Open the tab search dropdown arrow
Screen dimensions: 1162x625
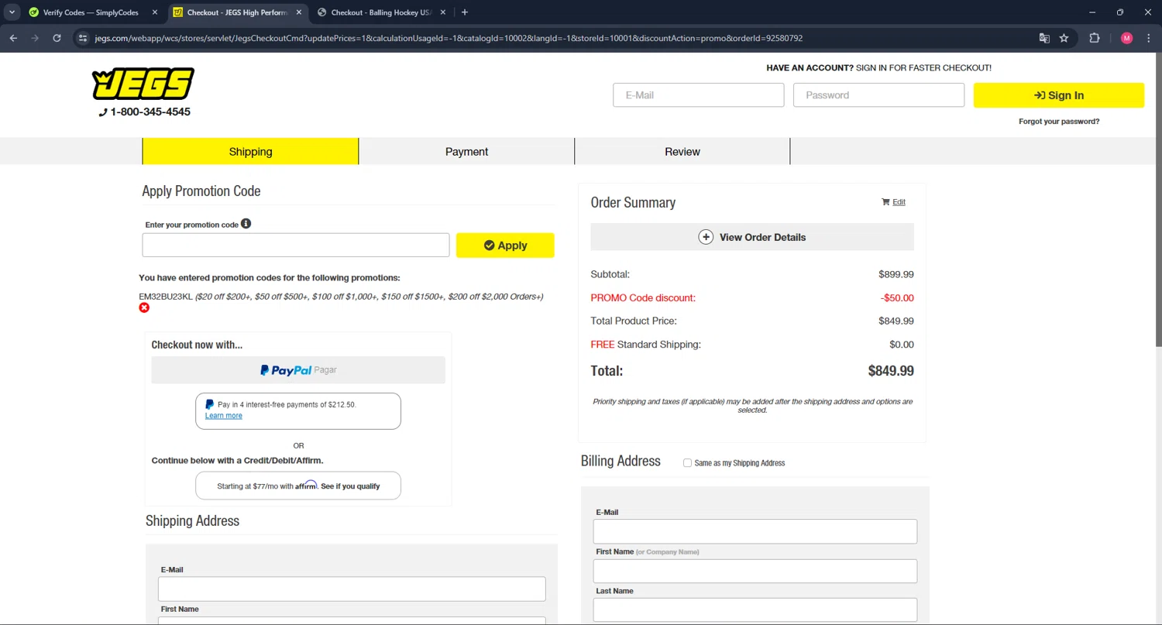pyautogui.click(x=12, y=12)
